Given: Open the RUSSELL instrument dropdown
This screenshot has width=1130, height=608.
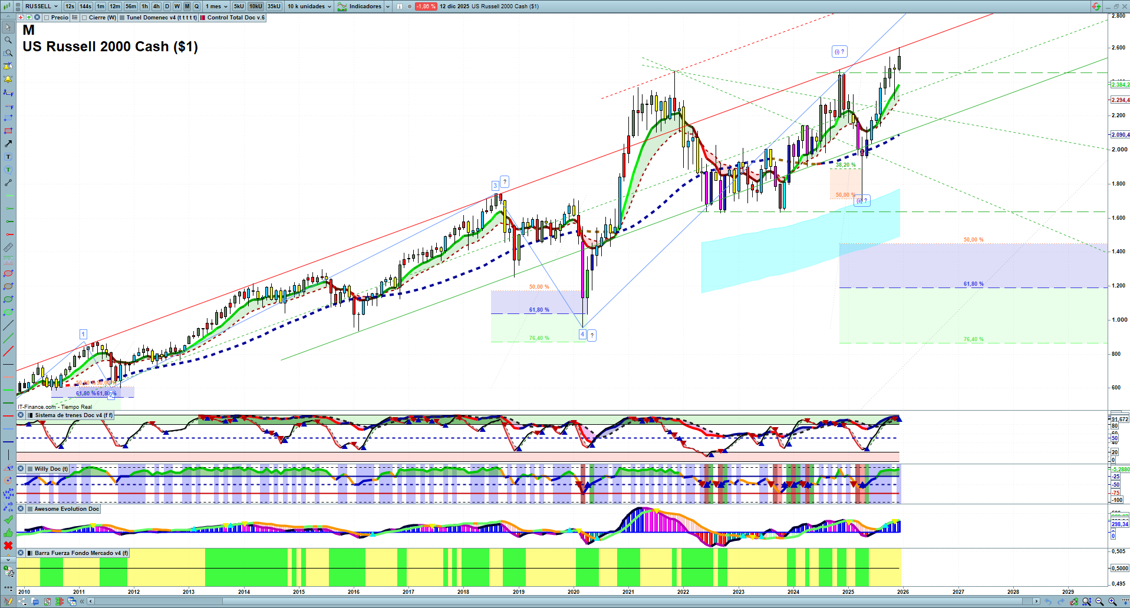Looking at the screenshot, I should [41, 6].
